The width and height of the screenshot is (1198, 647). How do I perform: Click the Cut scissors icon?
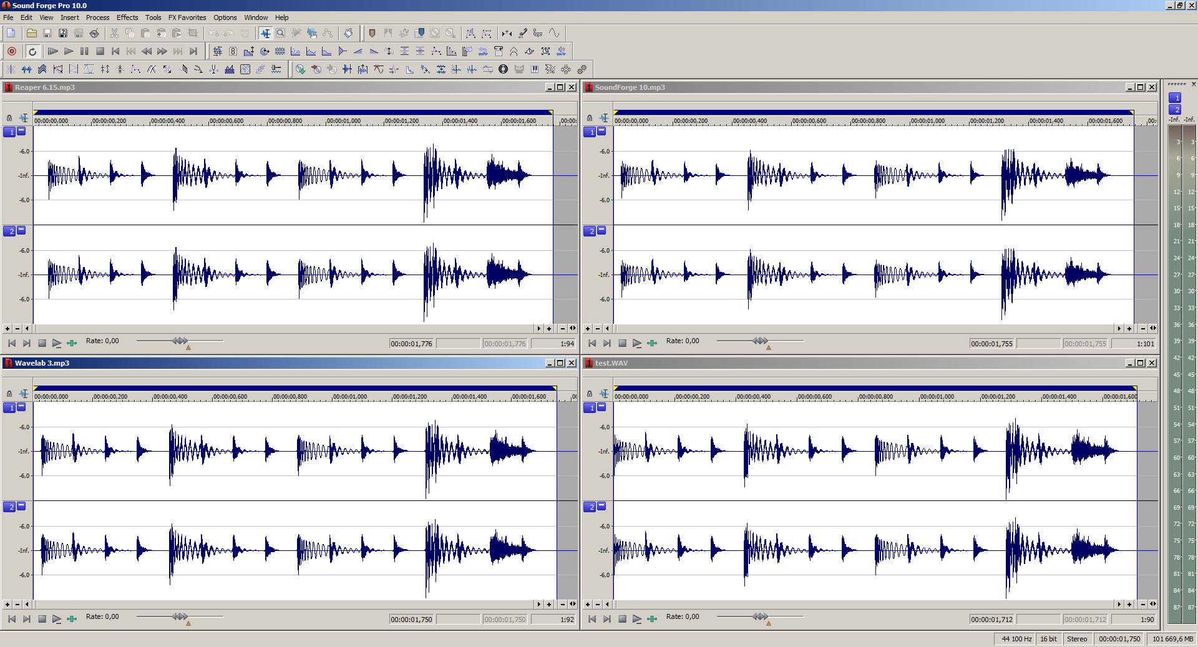pyautogui.click(x=114, y=33)
